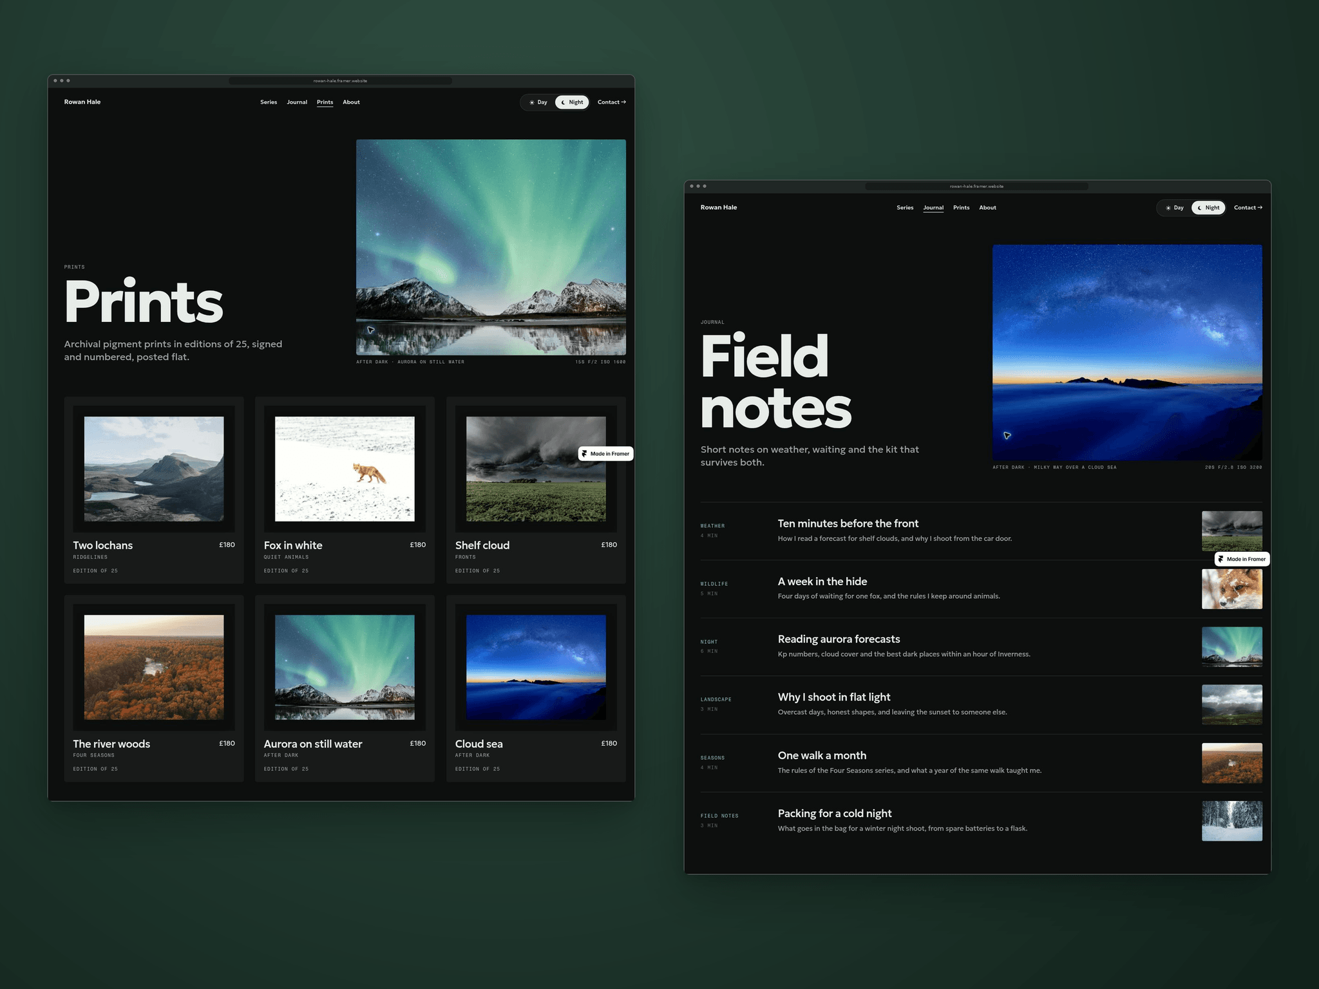Select Night mode in Prints window

tap(572, 102)
